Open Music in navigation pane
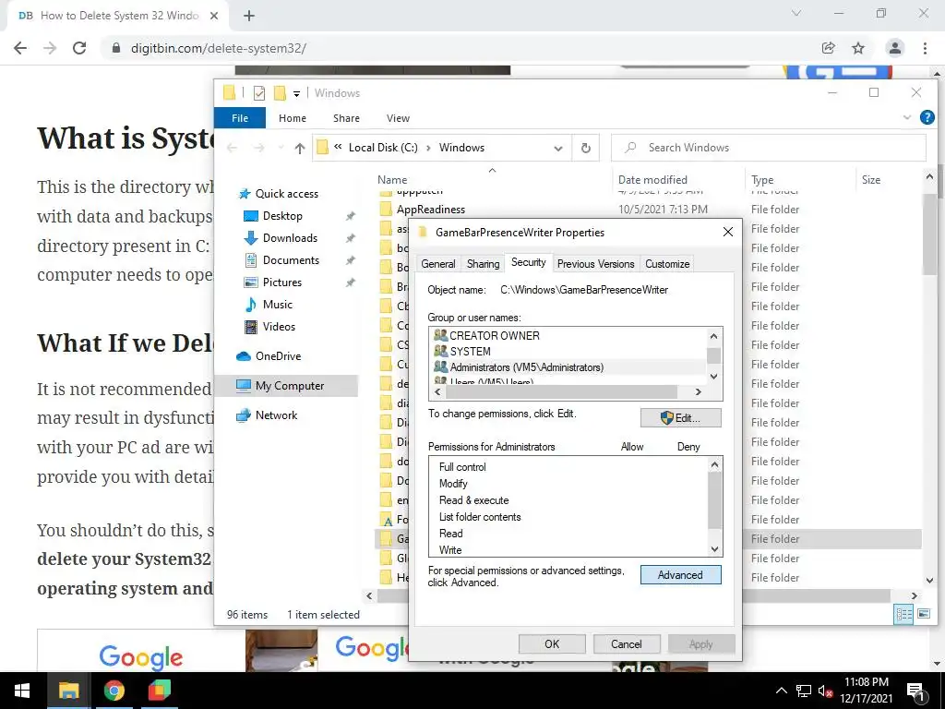945x709 pixels. (277, 305)
